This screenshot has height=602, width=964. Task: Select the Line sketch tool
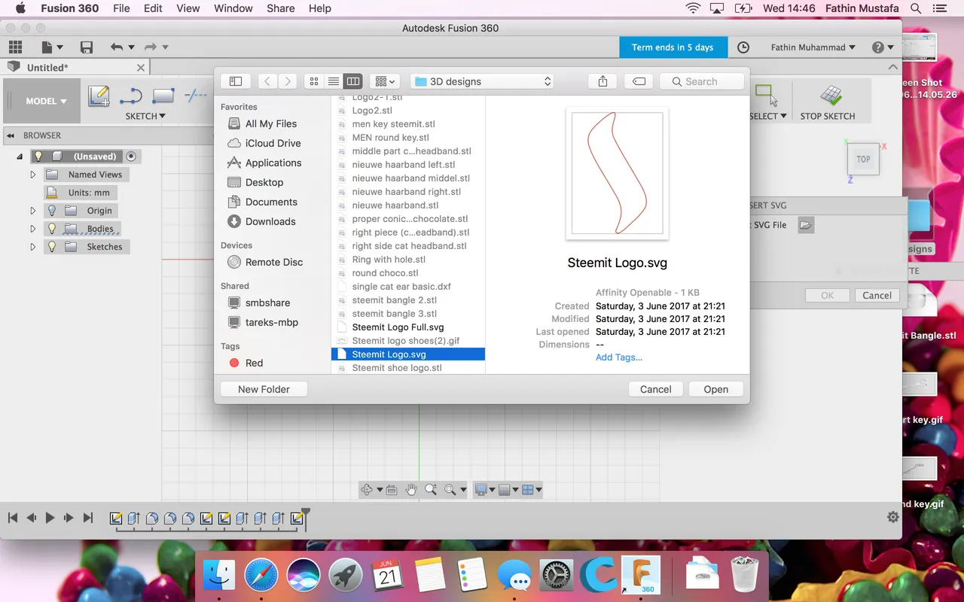tap(131, 96)
